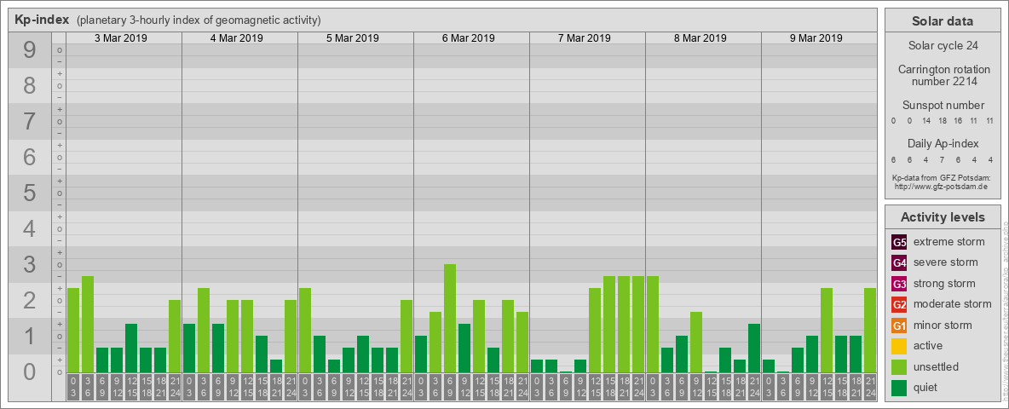Click the Daily Ap-index label

point(943,143)
